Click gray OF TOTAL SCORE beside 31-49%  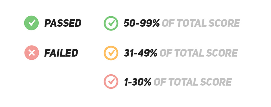[x=198, y=53]
